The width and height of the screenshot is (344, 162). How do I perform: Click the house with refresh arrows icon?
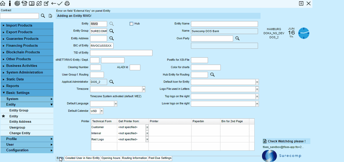pyautogui.click(x=39, y=3)
